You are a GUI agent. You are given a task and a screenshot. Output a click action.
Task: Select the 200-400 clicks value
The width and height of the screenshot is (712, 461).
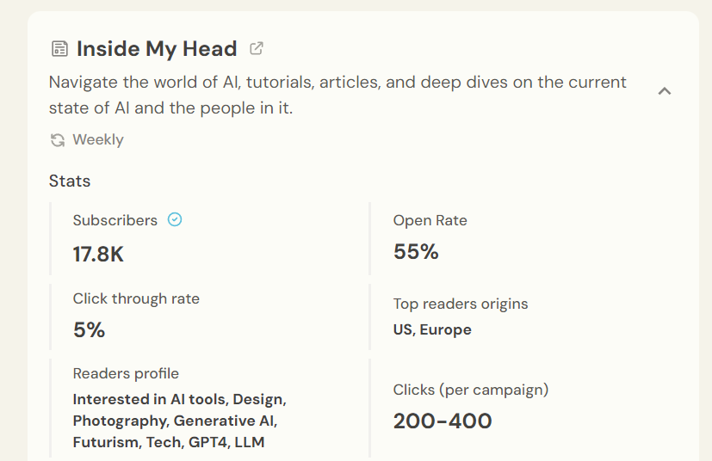click(x=443, y=421)
